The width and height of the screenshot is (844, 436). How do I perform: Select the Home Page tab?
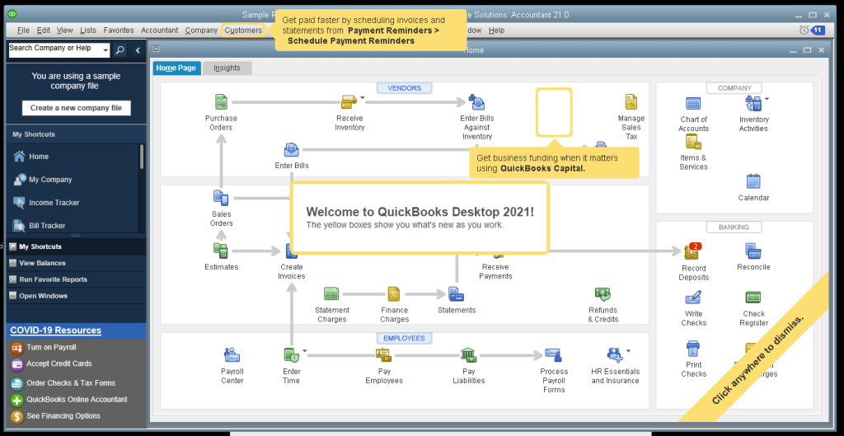pos(176,68)
